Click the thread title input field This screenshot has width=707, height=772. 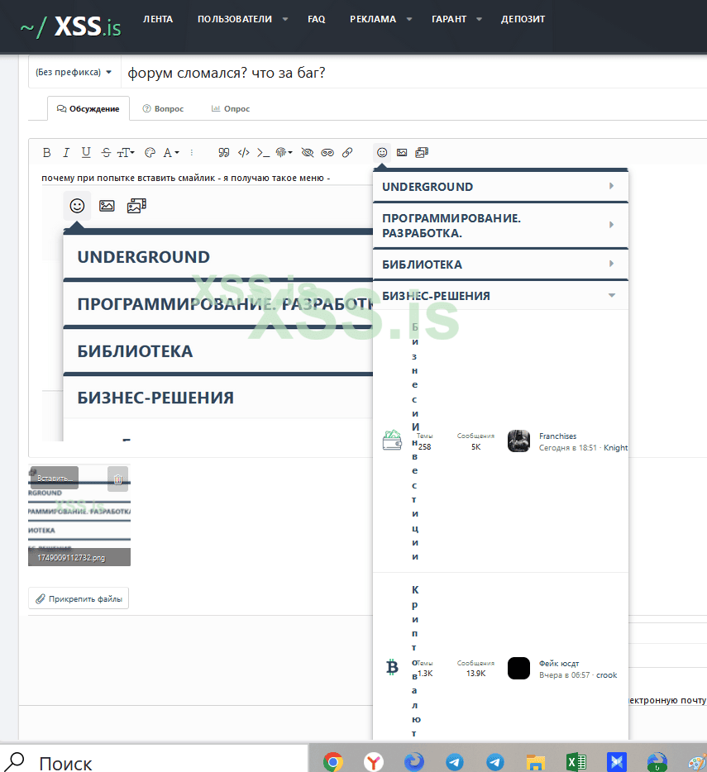413,73
